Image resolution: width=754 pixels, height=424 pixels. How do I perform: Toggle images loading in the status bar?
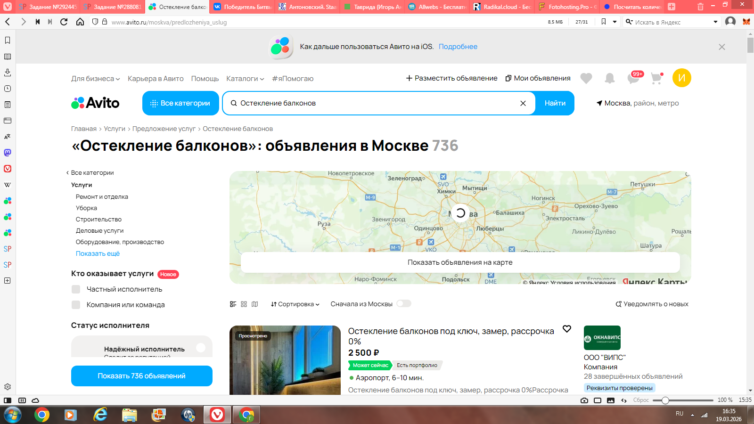(611, 400)
